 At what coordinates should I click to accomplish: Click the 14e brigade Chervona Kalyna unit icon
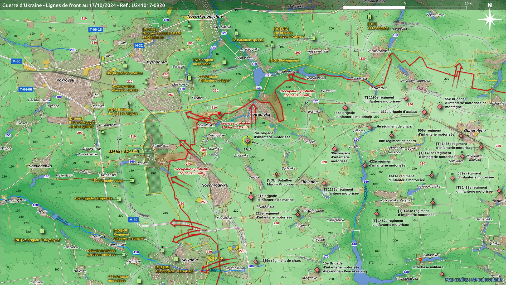[313, 38]
